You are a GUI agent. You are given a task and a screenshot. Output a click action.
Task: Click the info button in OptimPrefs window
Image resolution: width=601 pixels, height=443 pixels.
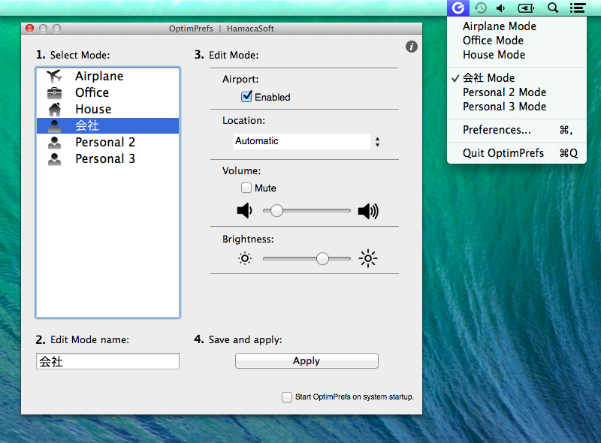pyautogui.click(x=411, y=47)
